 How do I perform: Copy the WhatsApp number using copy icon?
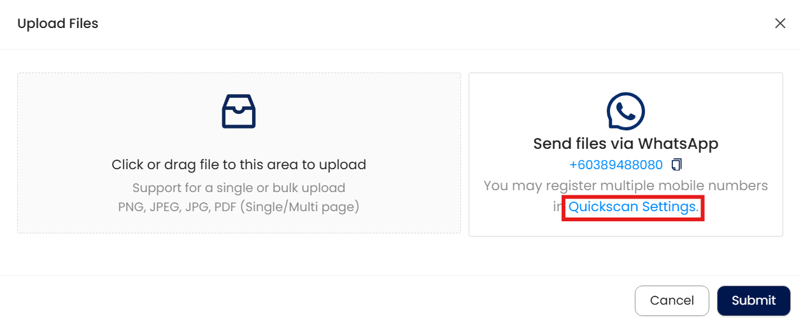[676, 165]
